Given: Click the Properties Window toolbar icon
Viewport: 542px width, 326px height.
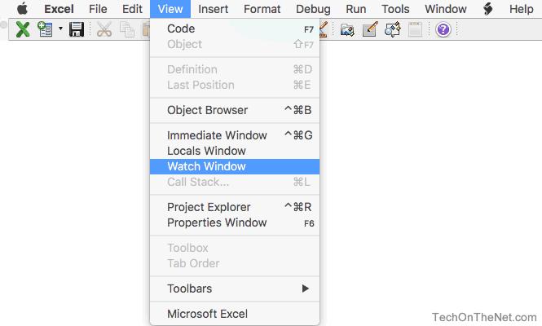Looking at the screenshot, I should click(x=370, y=29).
